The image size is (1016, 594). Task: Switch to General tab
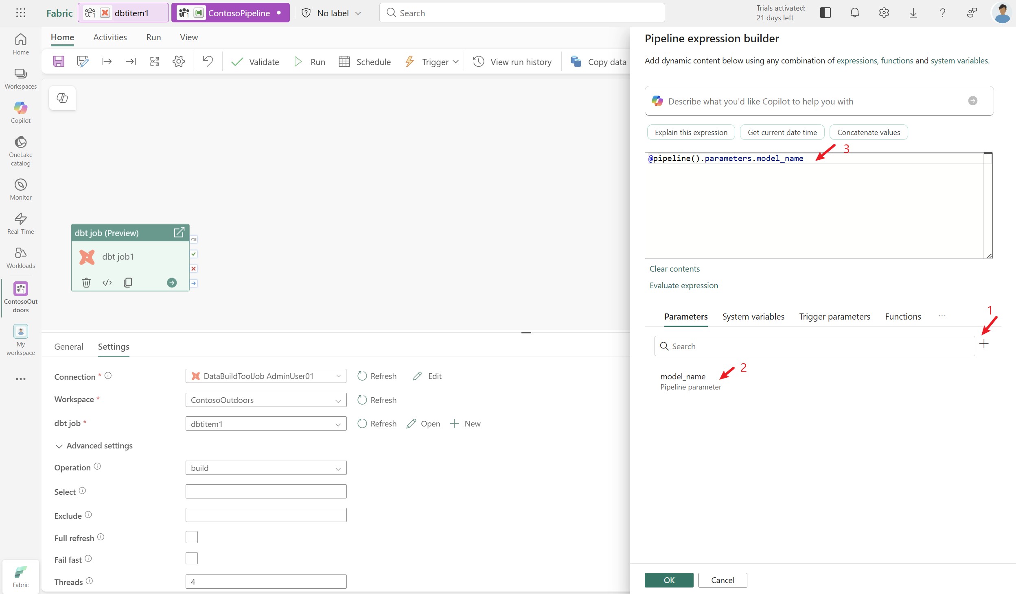coord(69,347)
